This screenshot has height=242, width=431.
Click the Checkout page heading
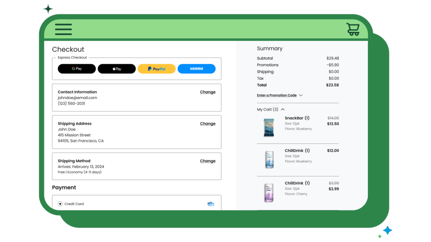pyautogui.click(x=68, y=50)
